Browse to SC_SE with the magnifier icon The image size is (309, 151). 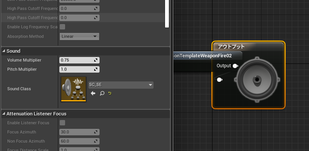pos(102,93)
